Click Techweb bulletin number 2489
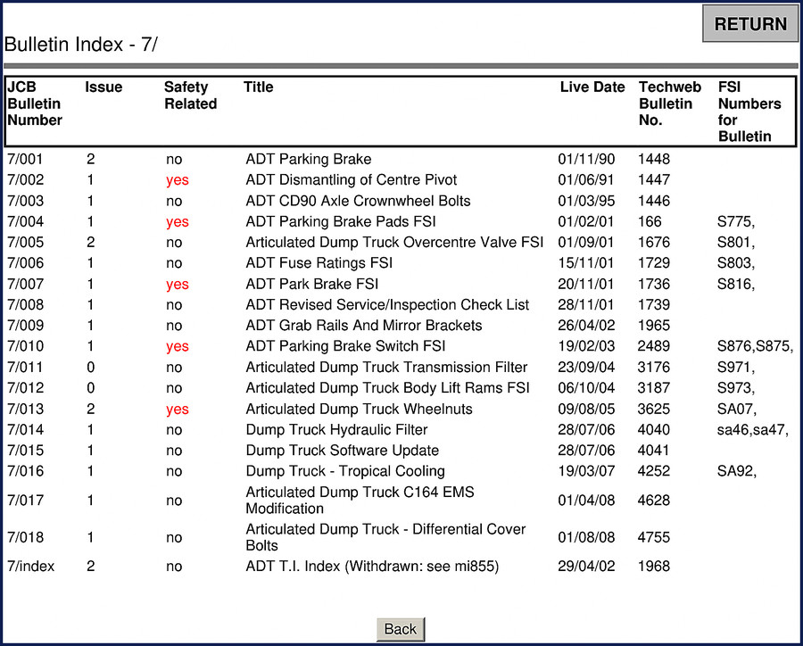Viewport: 803px width, 646px height. [x=654, y=346]
